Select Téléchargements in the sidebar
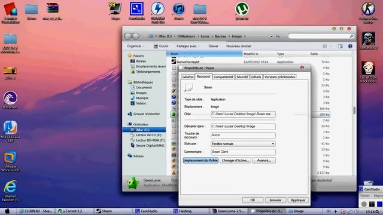This screenshot has height=215, width=383. 148,72
